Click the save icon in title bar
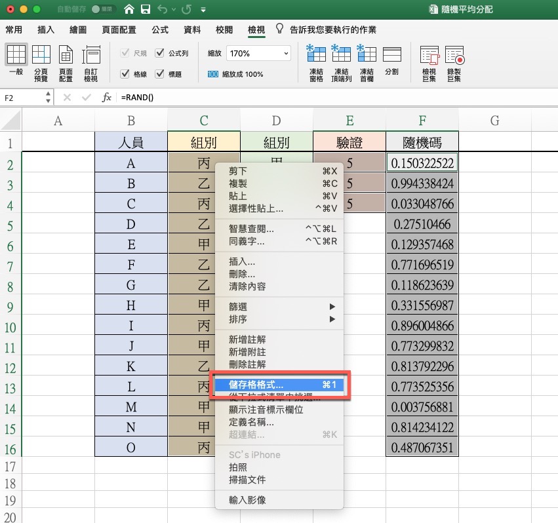This screenshot has width=558, height=523. click(146, 10)
